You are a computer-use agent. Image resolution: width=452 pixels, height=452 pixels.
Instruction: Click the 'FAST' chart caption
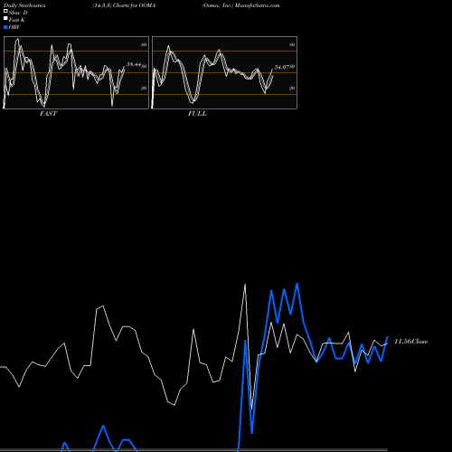(x=48, y=114)
